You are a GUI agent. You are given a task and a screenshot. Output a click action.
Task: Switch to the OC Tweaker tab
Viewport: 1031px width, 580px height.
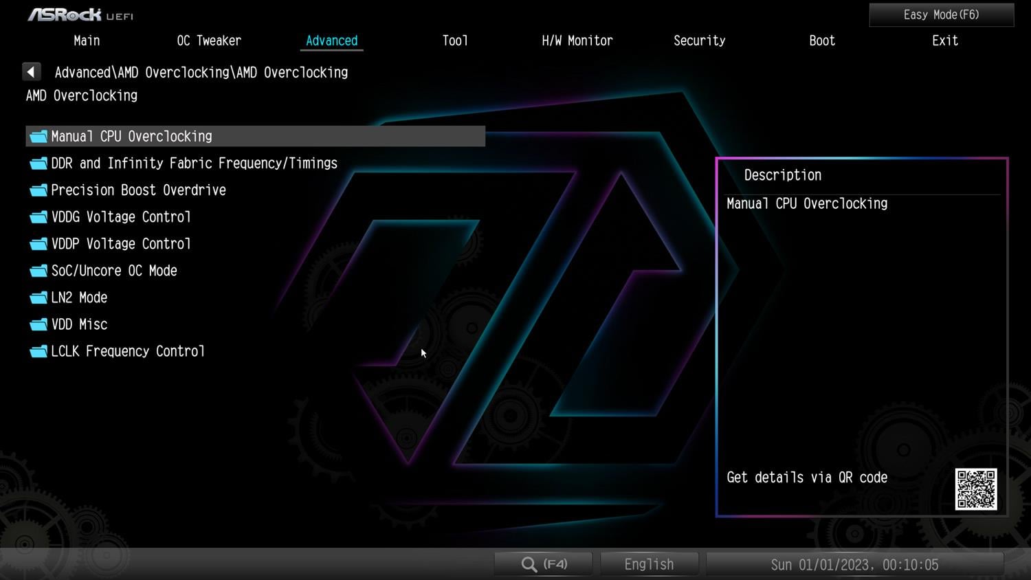(x=209, y=41)
